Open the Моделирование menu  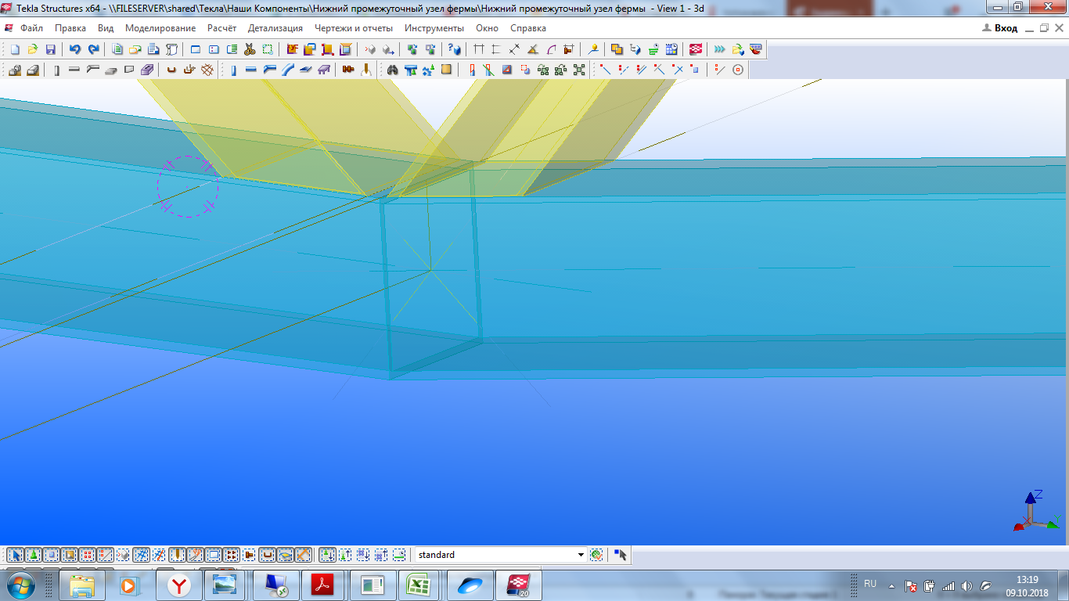click(160, 28)
